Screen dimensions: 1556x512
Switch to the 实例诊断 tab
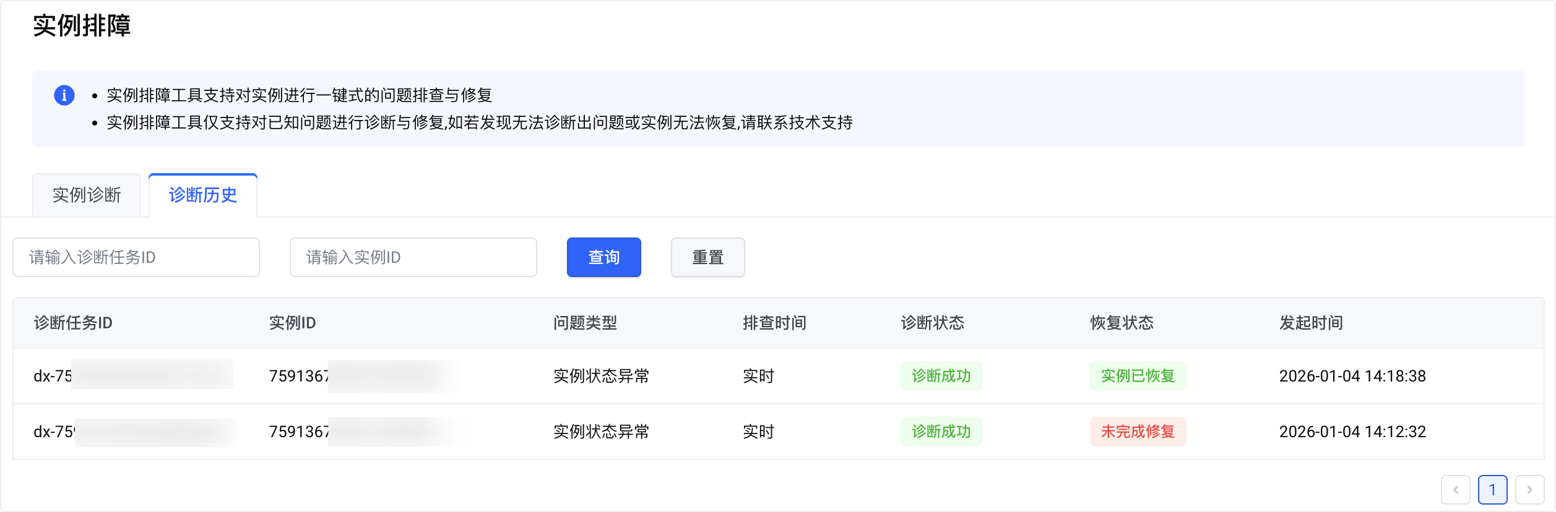(x=87, y=195)
